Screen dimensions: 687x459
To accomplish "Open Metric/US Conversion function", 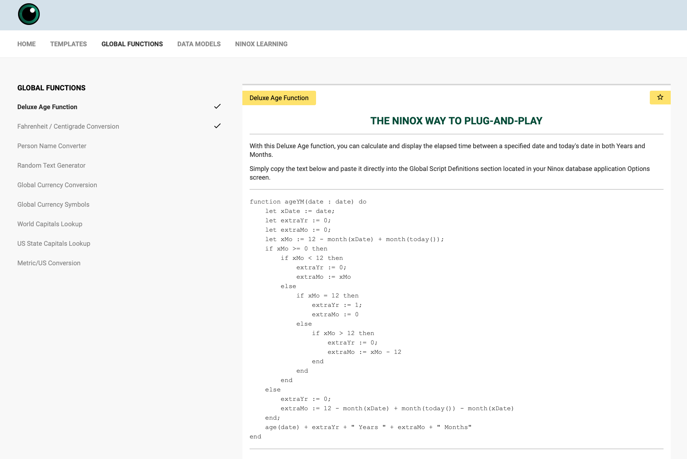I will click(x=49, y=263).
